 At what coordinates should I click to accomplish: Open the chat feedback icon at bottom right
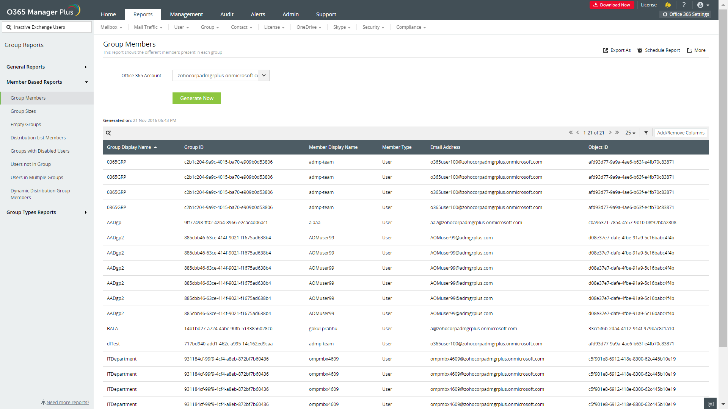coord(711,404)
